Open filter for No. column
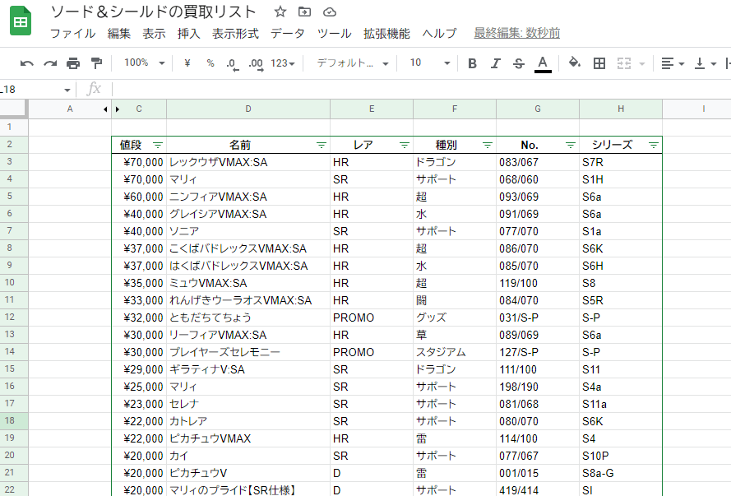This screenshot has width=731, height=496. click(570, 145)
